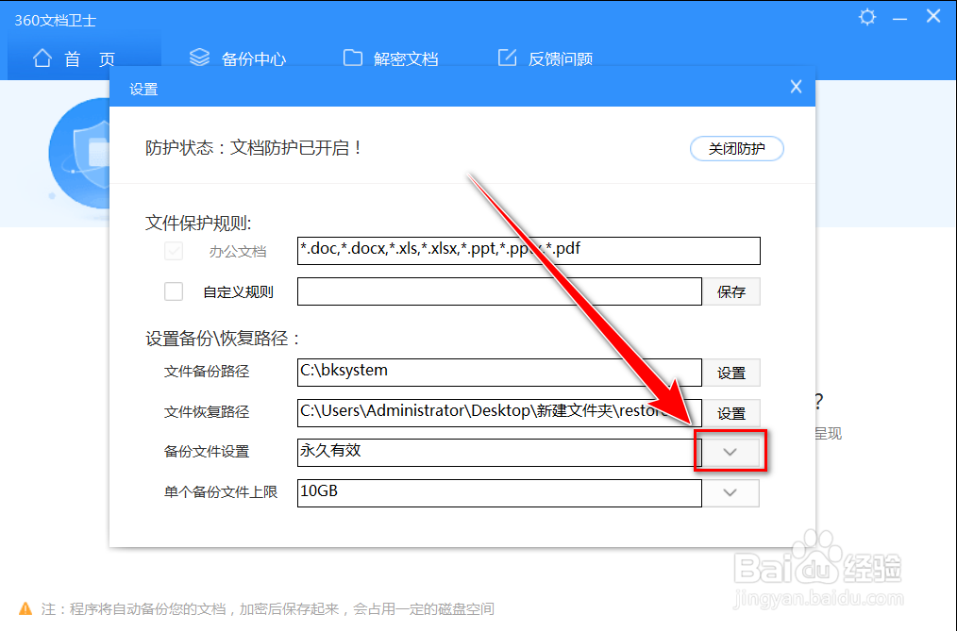This screenshot has width=957, height=631.
Task: Click the 防护状态 status text
Action: click(253, 147)
